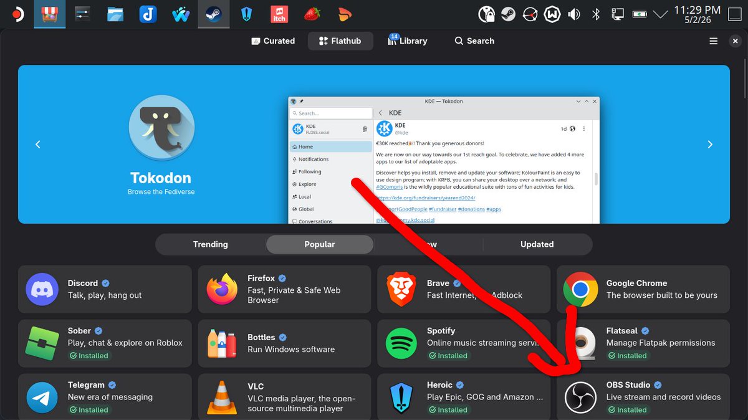Click the Installed label under Telegram
This screenshot has width=748, height=420.
click(89, 410)
